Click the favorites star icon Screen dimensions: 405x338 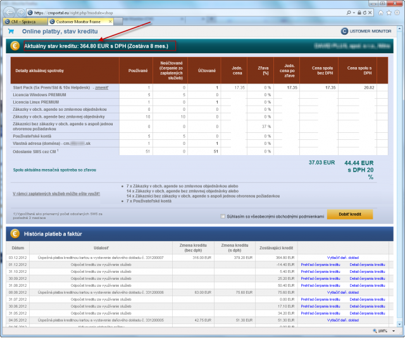coord(389,13)
